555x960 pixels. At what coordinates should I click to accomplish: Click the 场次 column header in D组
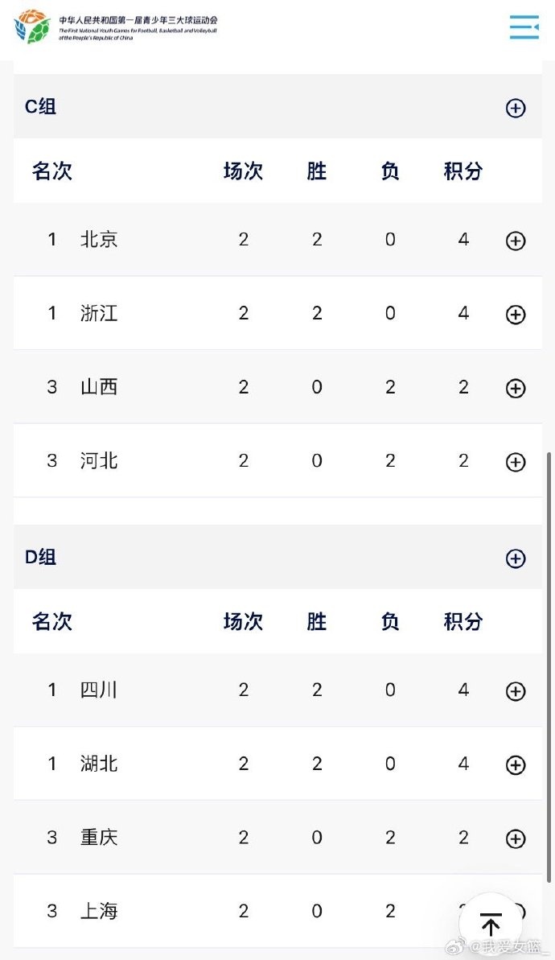[x=243, y=622]
